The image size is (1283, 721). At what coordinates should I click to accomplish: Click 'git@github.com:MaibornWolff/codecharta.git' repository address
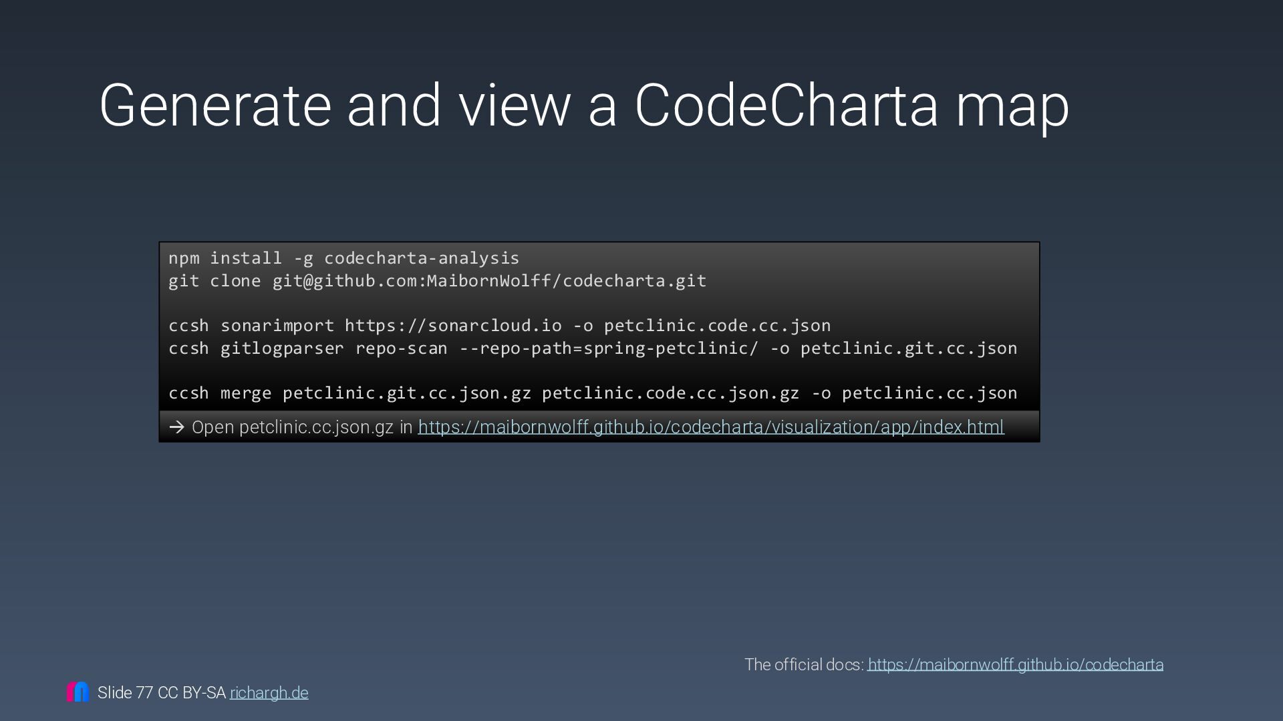point(488,281)
